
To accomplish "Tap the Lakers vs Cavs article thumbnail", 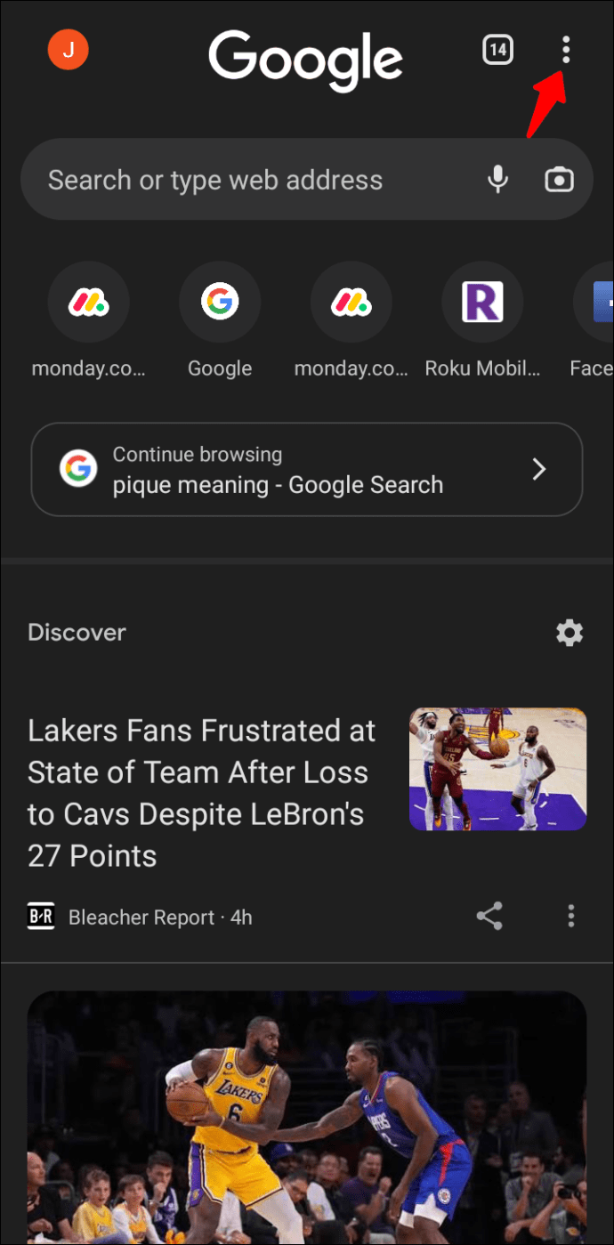I will (x=497, y=769).
